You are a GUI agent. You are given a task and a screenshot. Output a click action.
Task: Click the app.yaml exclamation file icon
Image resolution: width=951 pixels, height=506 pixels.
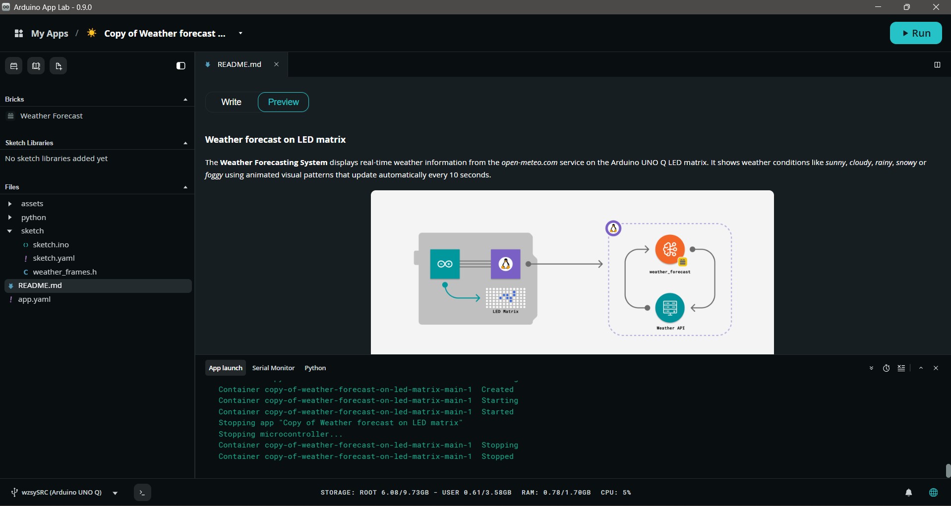(11, 299)
